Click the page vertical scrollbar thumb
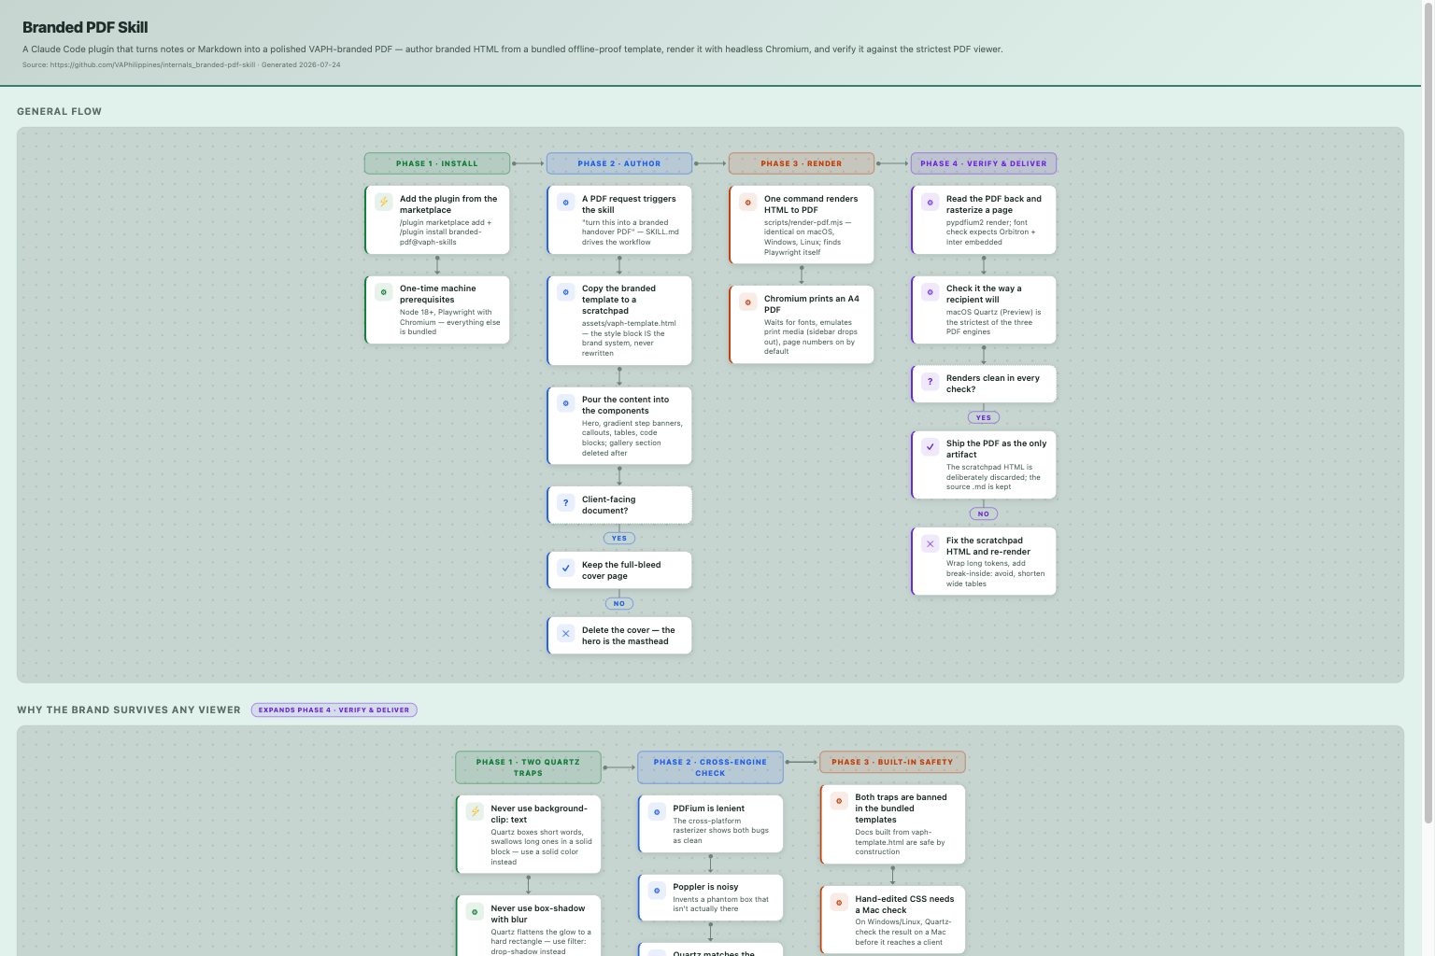 (1428, 412)
